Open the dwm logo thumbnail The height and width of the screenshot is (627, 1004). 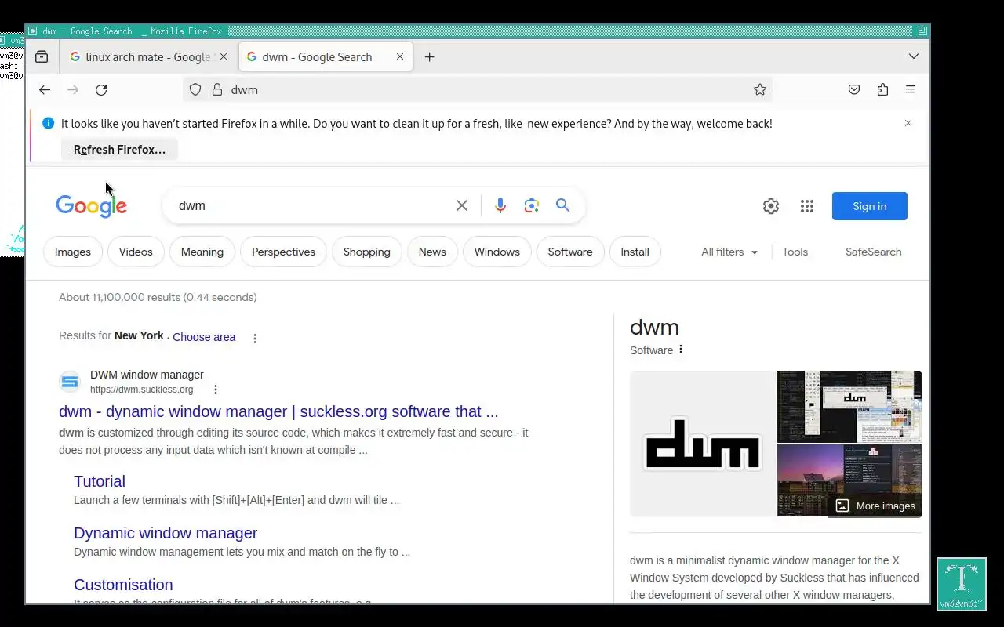click(702, 444)
